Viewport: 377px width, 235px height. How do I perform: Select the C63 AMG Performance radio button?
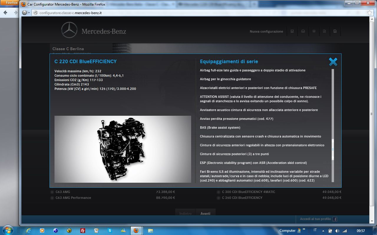pyautogui.click(x=52, y=198)
